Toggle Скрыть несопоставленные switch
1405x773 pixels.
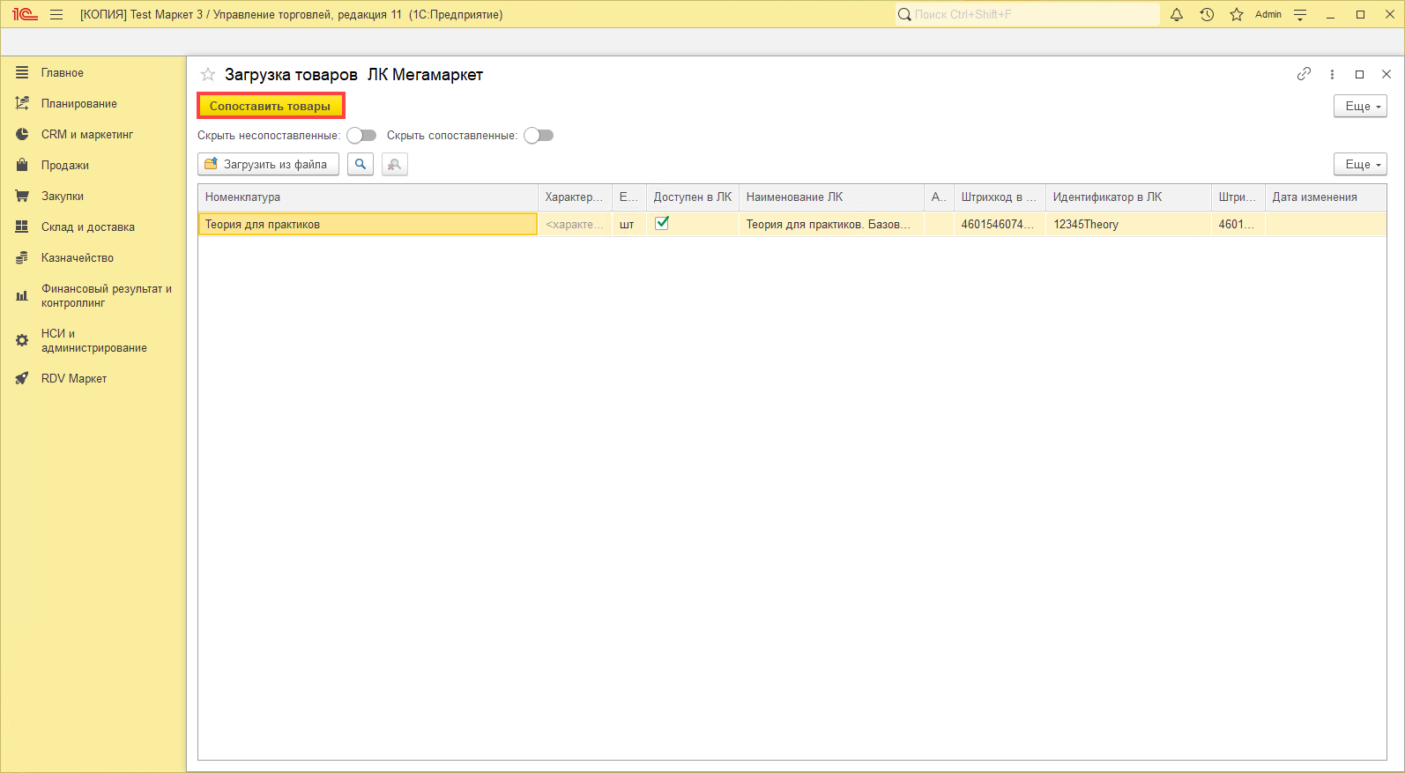point(361,135)
